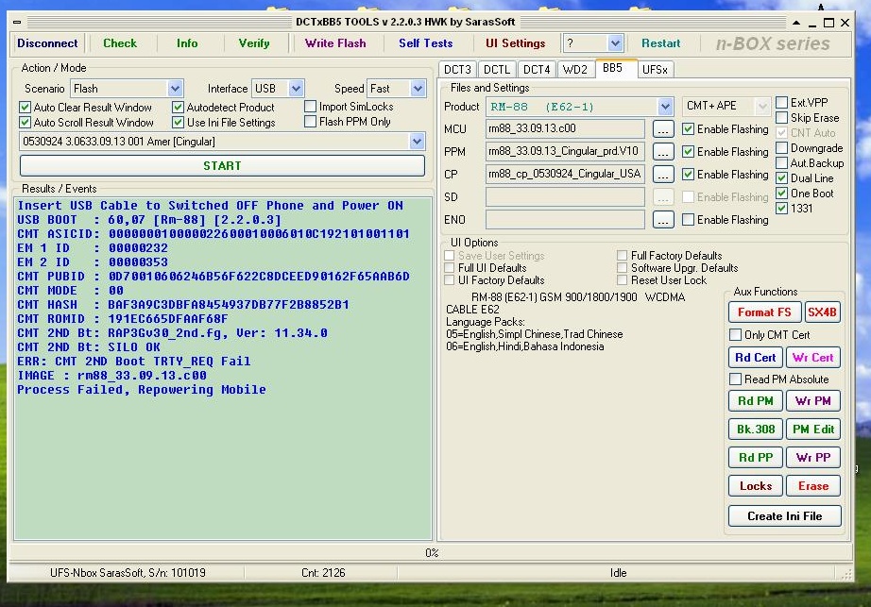871x607 pixels.
Task: Check ENO Enable Flashing checkbox
Action: pos(689,220)
